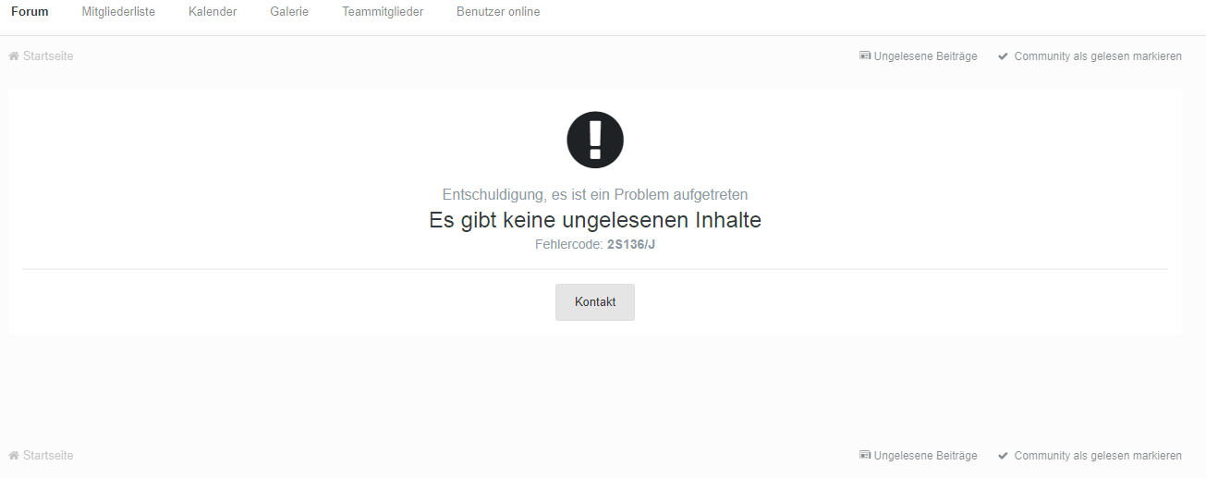The height and width of the screenshot is (478, 1206).
Task: Click newspaper icon beside bottom Ungelesene Beiträge
Action: (x=865, y=456)
